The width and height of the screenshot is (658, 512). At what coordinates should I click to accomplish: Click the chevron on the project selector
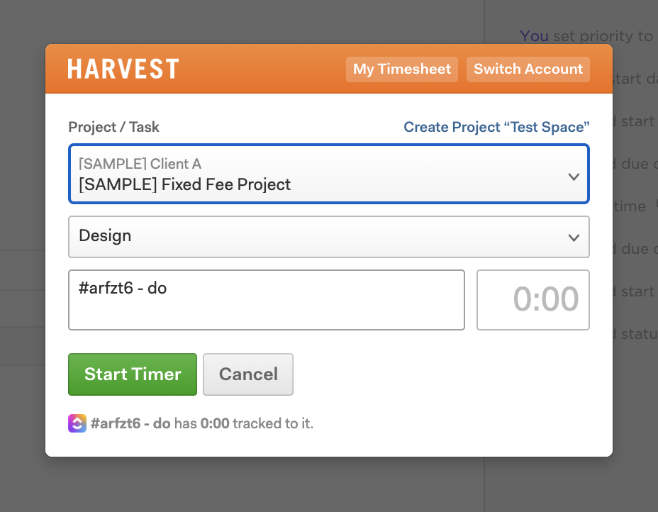pos(574,176)
